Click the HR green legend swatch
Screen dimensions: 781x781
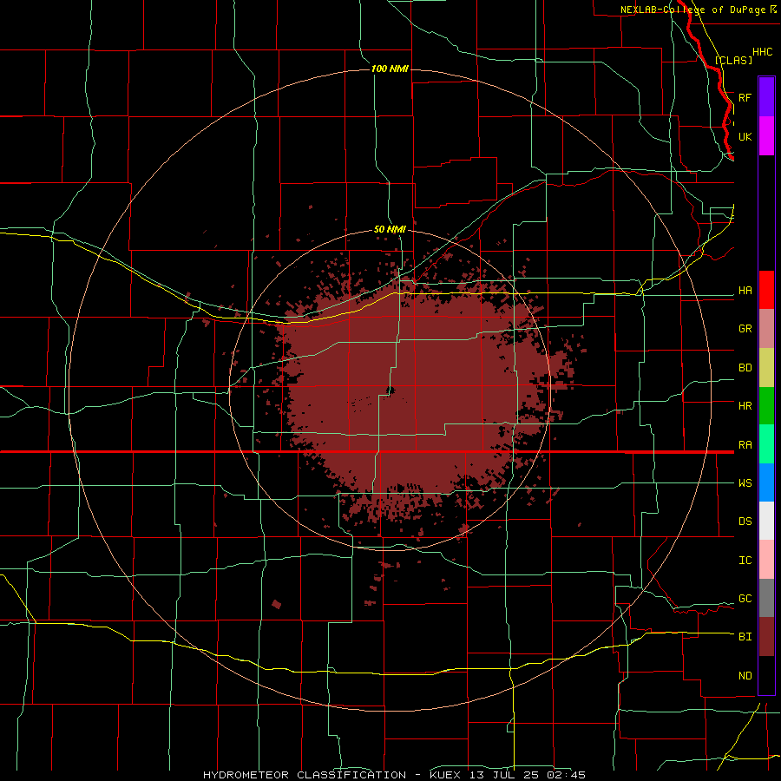tap(766, 406)
